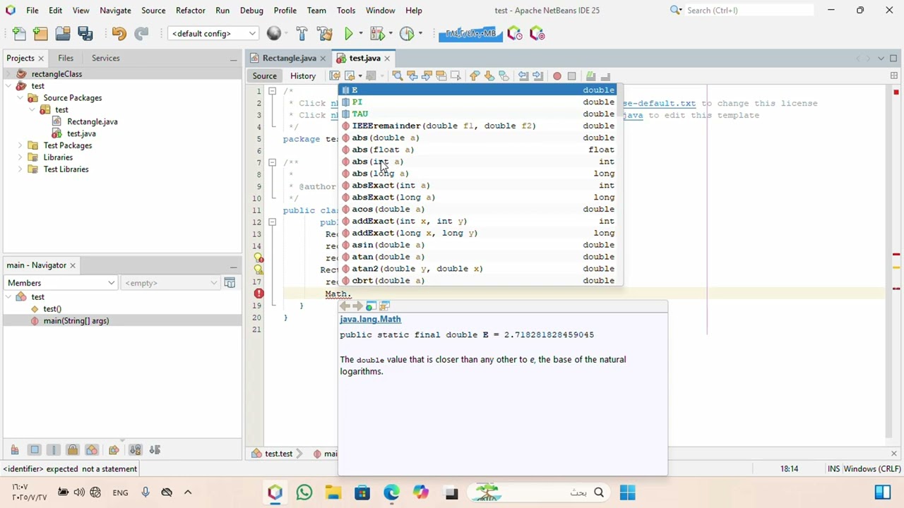The image size is (904, 508).
Task: Select abs(int a) in completion list
Action: (478, 162)
